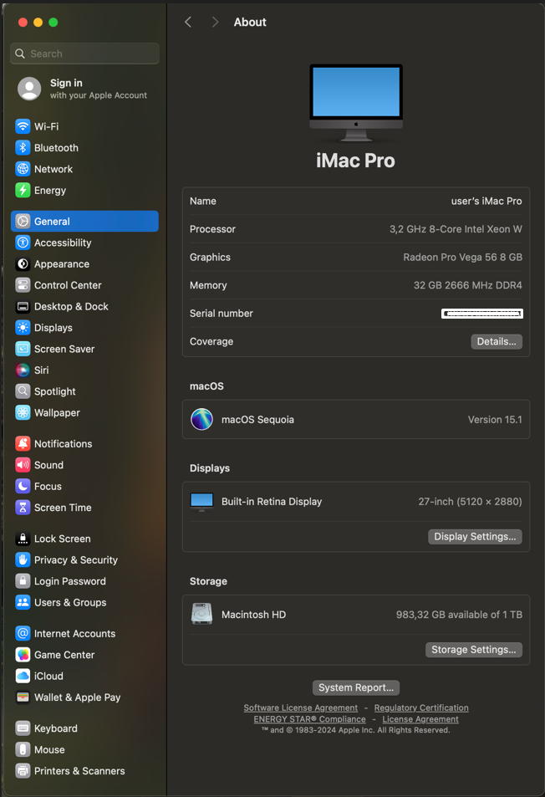This screenshot has width=545, height=797.
Task: Click the Search field in sidebar
Action: point(84,54)
